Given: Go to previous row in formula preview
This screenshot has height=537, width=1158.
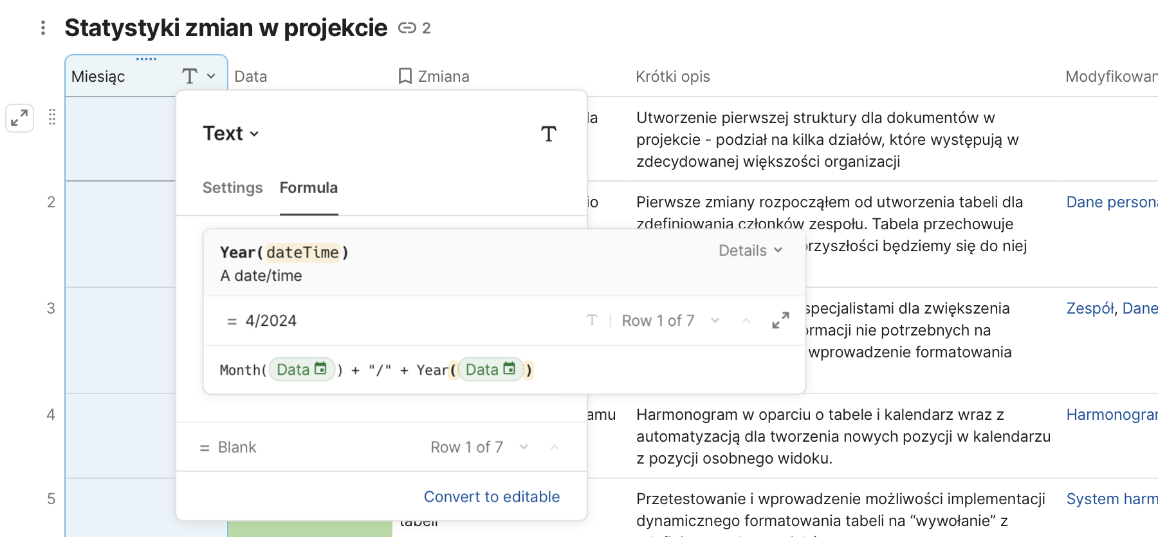Looking at the screenshot, I should (x=746, y=321).
